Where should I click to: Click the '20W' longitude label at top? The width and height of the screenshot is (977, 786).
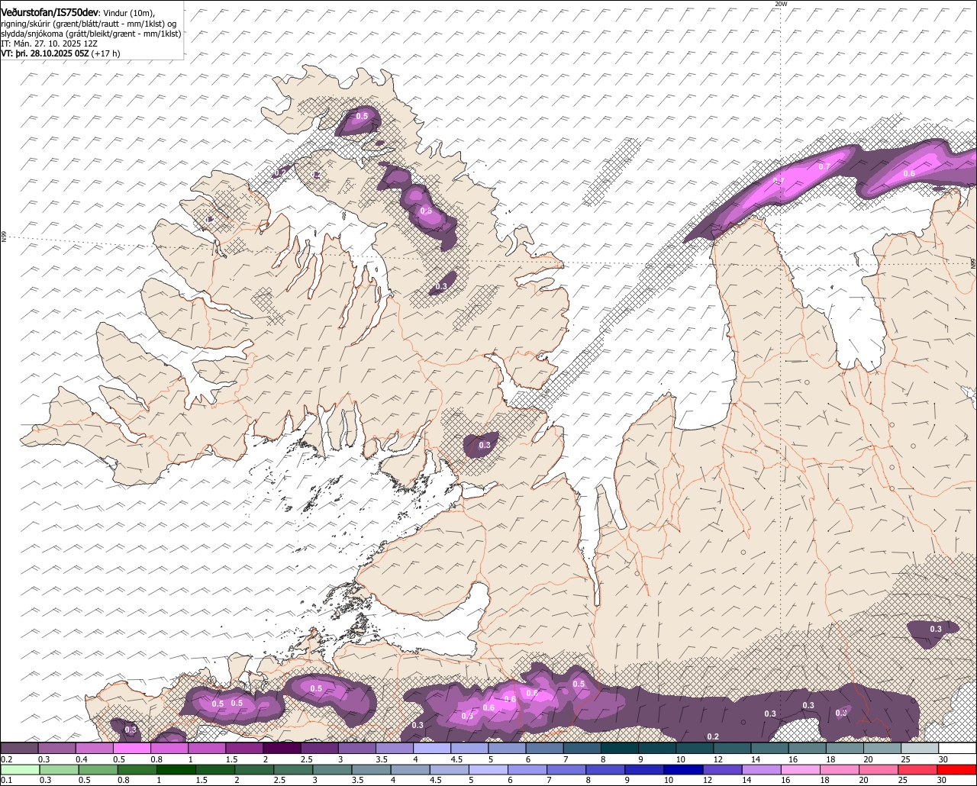pos(780,4)
